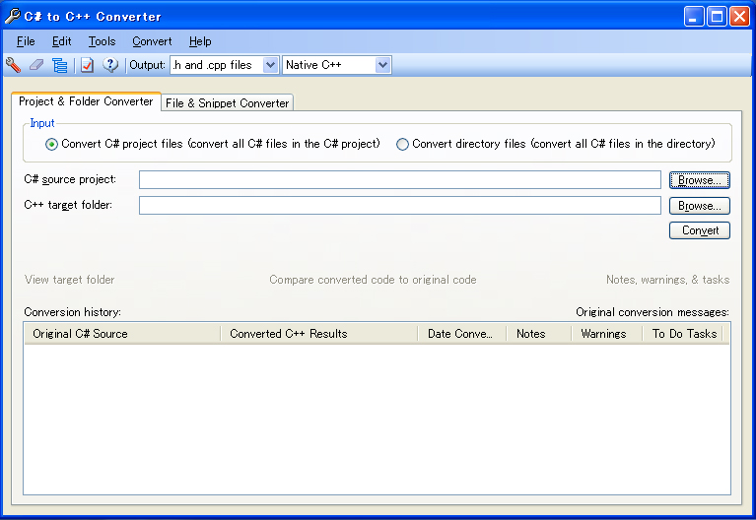Open the options wrench icon in toolbar
The width and height of the screenshot is (756, 520).
[x=14, y=65]
